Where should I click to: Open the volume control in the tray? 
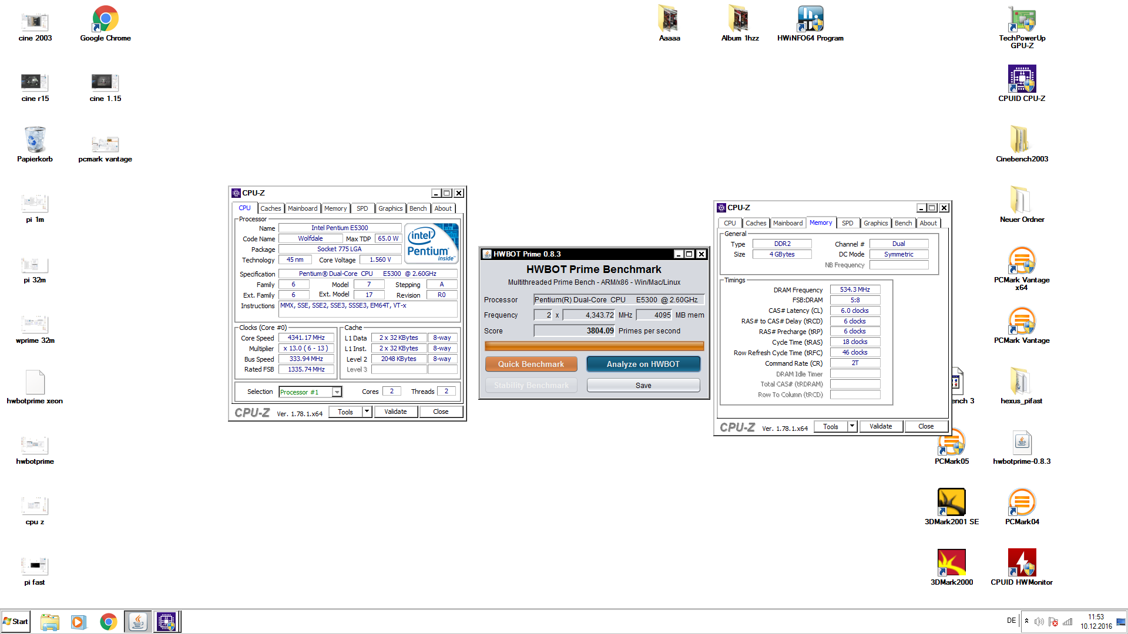click(x=1039, y=622)
